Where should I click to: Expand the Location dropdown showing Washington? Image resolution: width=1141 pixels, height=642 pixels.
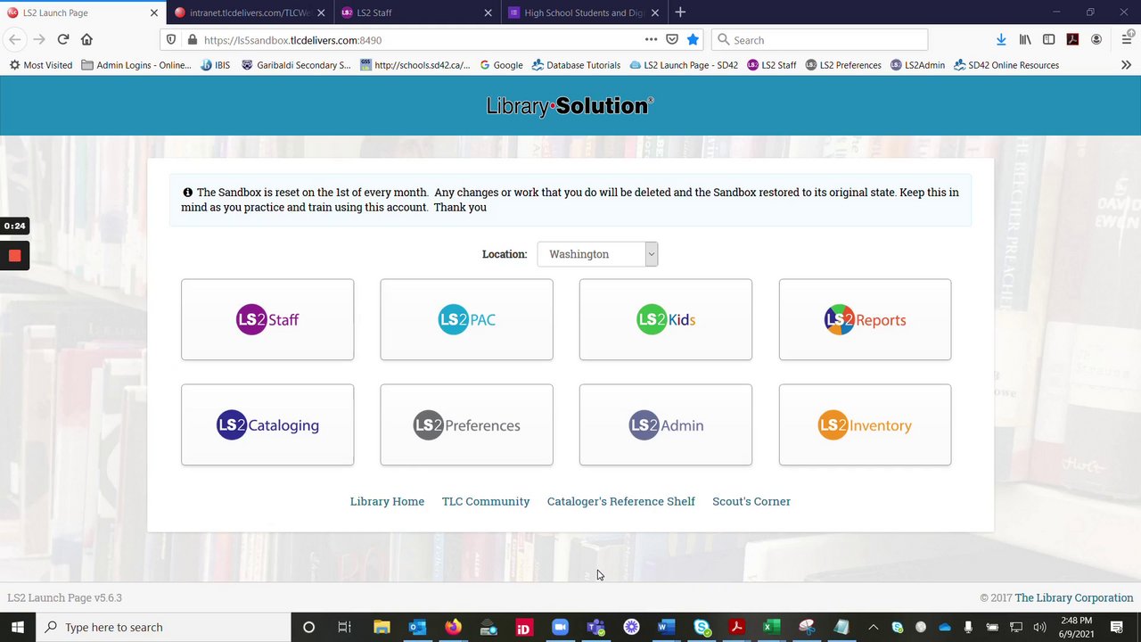[597, 254]
